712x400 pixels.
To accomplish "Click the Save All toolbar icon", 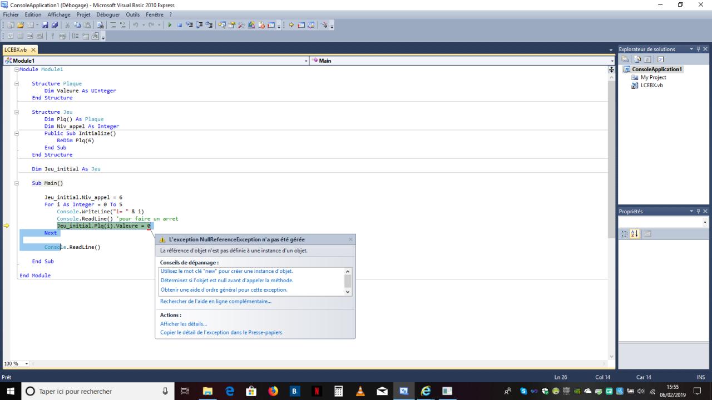I will tap(55, 25).
